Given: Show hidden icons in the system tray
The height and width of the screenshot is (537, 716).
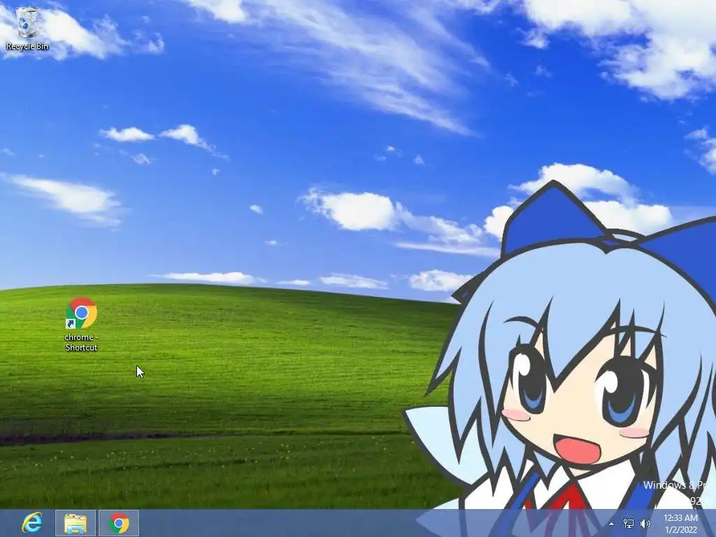Looking at the screenshot, I should click(611, 524).
